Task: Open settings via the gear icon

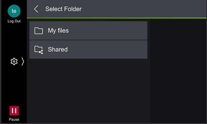Action: point(14,62)
